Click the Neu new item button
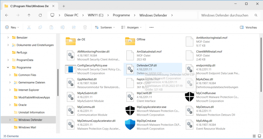This screenshot has height=139, width=263. 11,27
